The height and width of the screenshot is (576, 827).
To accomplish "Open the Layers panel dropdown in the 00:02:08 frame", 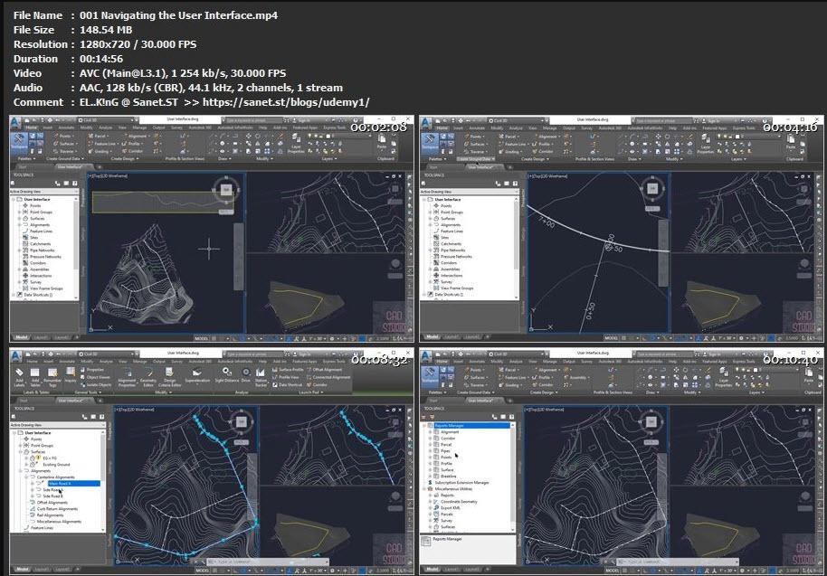I will pyautogui.click(x=328, y=158).
